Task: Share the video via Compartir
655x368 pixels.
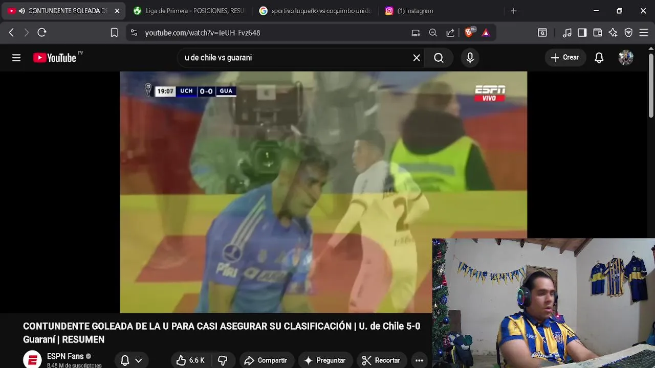Action: coord(266,360)
